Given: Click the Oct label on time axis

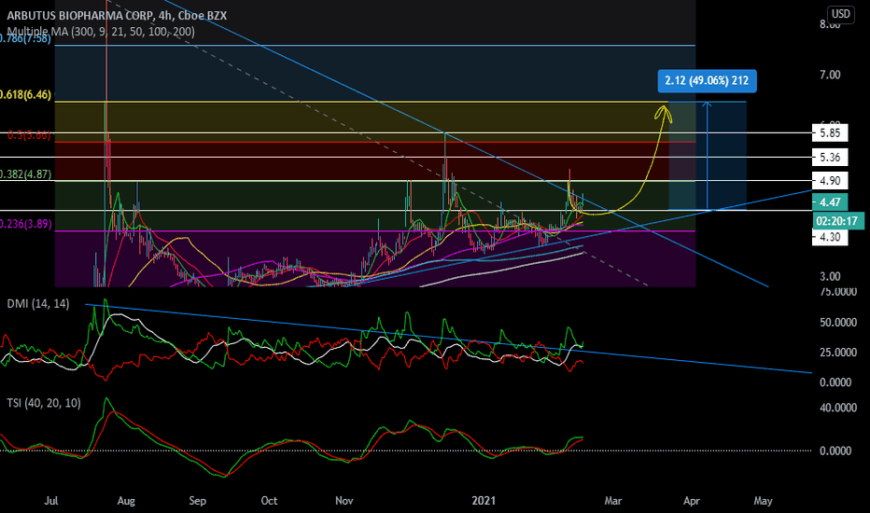Looking at the screenshot, I should click(x=269, y=501).
